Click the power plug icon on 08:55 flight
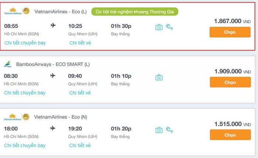Image resolution: width=258 pixels, height=158 pixels. click(x=169, y=27)
